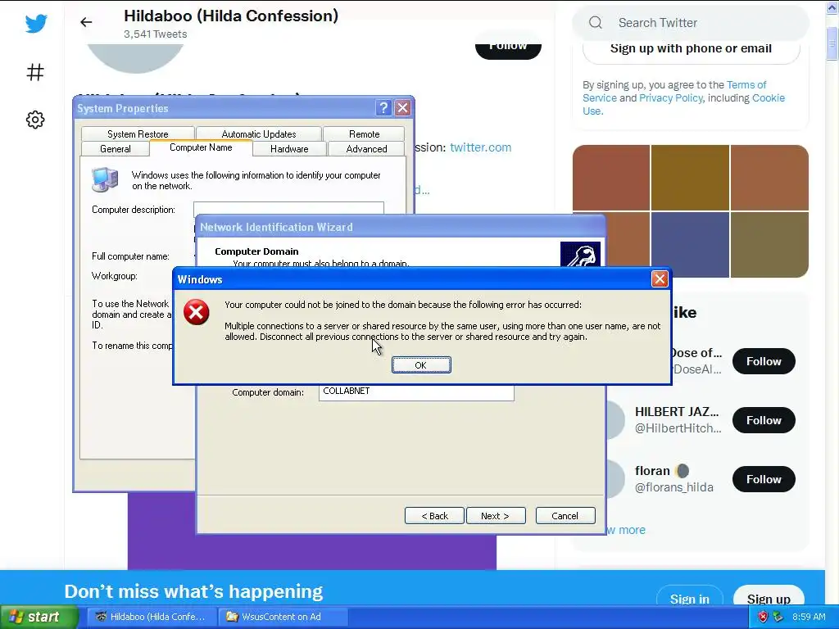Click the taskbar clock showing 8:59 AM
Image resolution: width=839 pixels, height=629 pixels.
[x=809, y=617]
